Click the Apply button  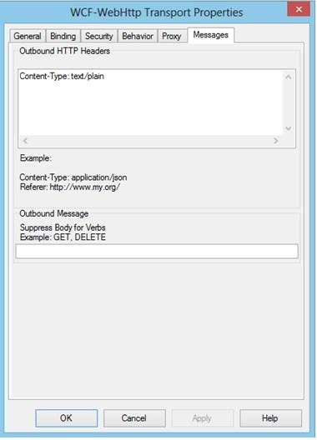tap(203, 418)
